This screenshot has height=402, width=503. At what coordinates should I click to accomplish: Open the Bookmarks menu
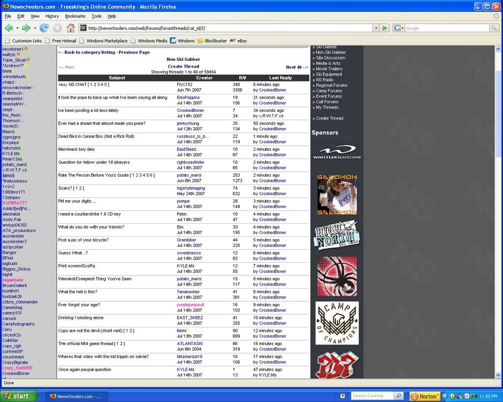pyautogui.click(x=75, y=16)
